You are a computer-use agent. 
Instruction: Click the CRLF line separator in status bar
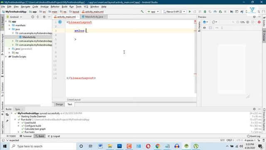tap(230, 140)
